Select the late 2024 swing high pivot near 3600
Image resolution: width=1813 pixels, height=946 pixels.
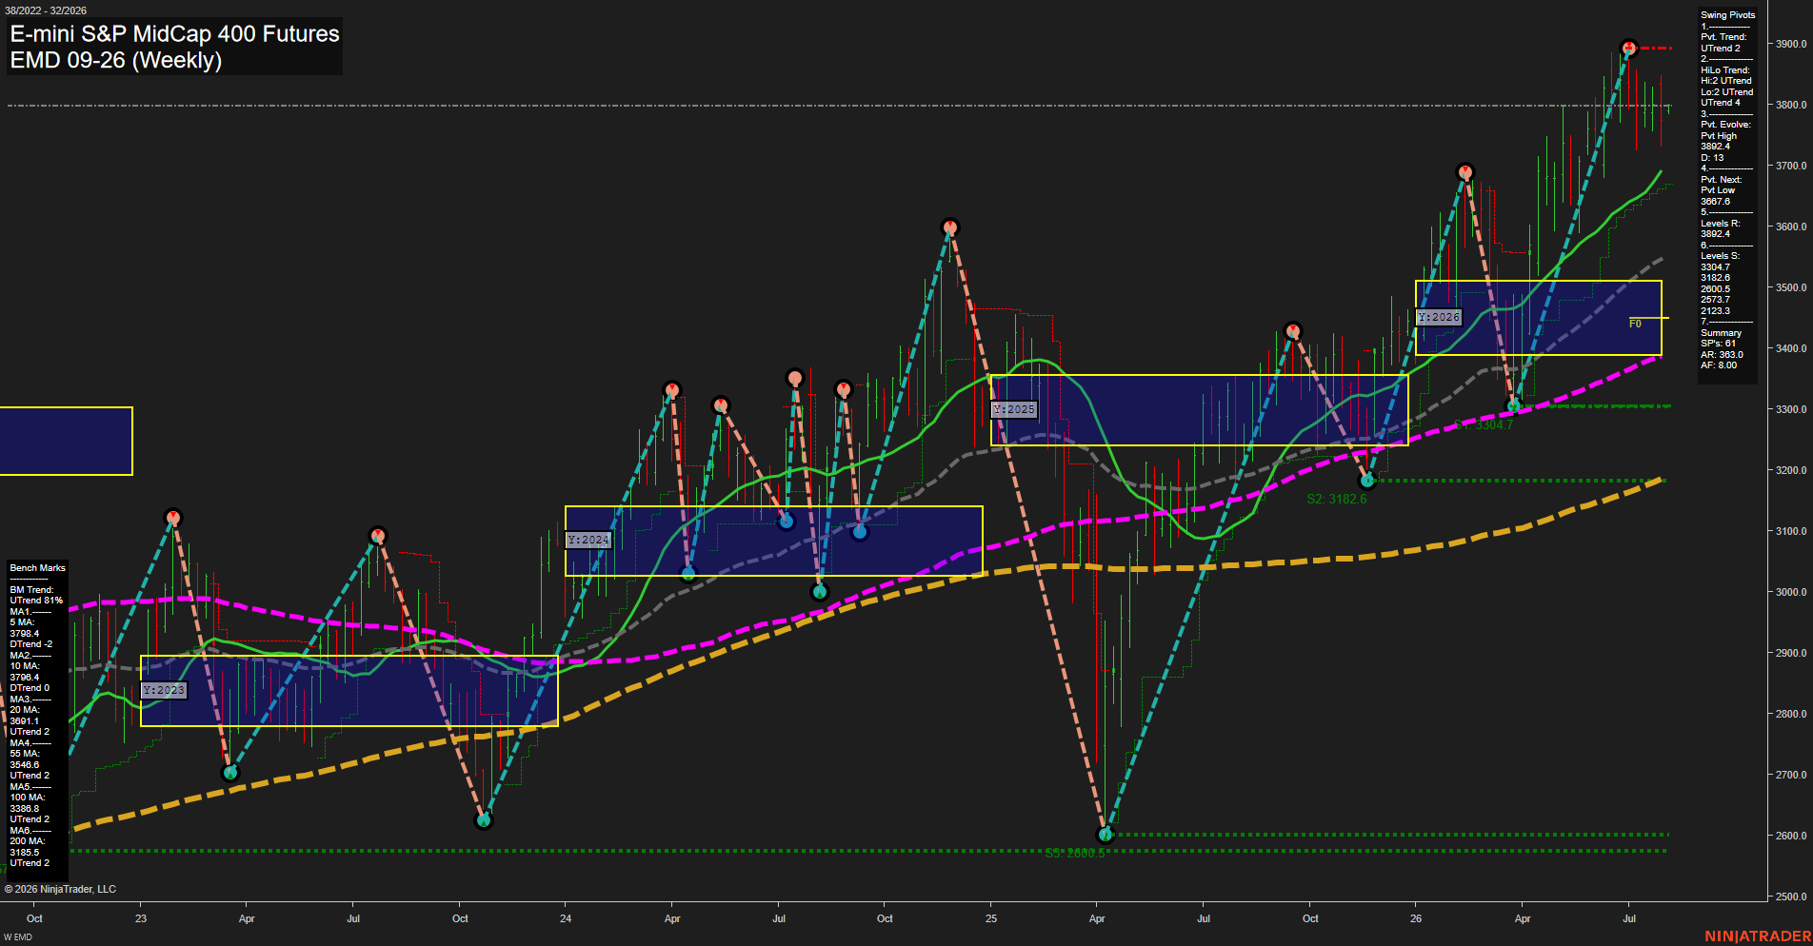[x=949, y=227]
